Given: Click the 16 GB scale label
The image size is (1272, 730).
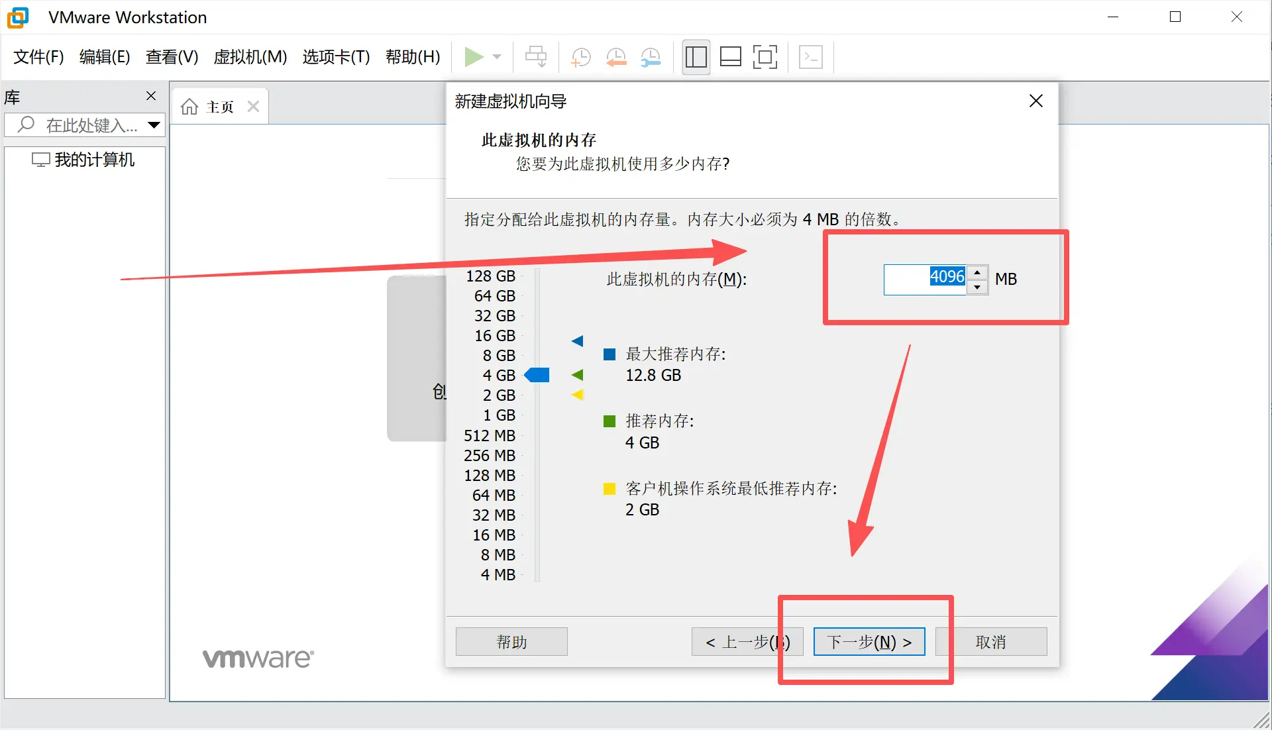Looking at the screenshot, I should pyautogui.click(x=494, y=336).
